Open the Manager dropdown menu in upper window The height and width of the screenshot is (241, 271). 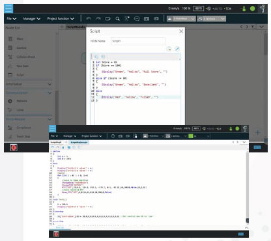pyautogui.click(x=32, y=19)
